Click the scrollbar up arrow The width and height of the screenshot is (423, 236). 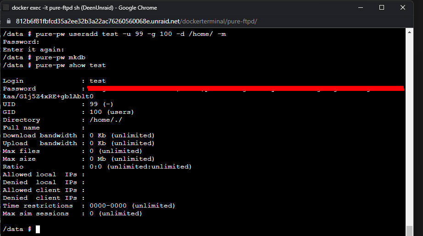(409, 32)
